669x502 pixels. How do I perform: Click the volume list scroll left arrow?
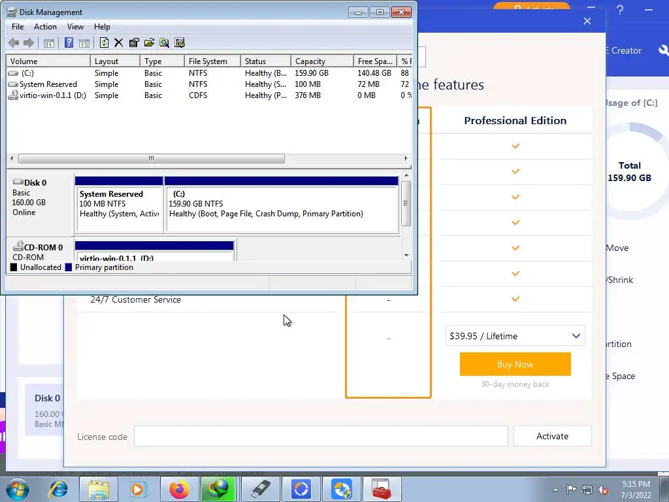click(x=12, y=158)
